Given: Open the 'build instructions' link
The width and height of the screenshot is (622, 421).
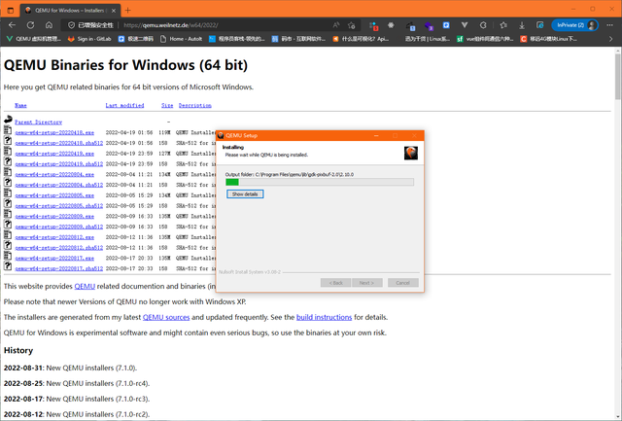Looking at the screenshot, I should 324,317.
